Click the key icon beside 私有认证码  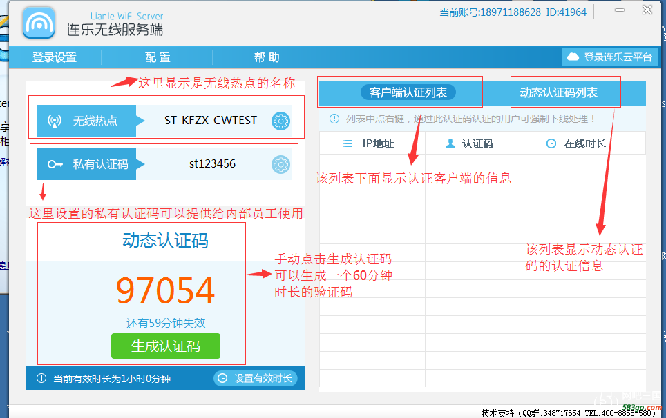click(55, 164)
